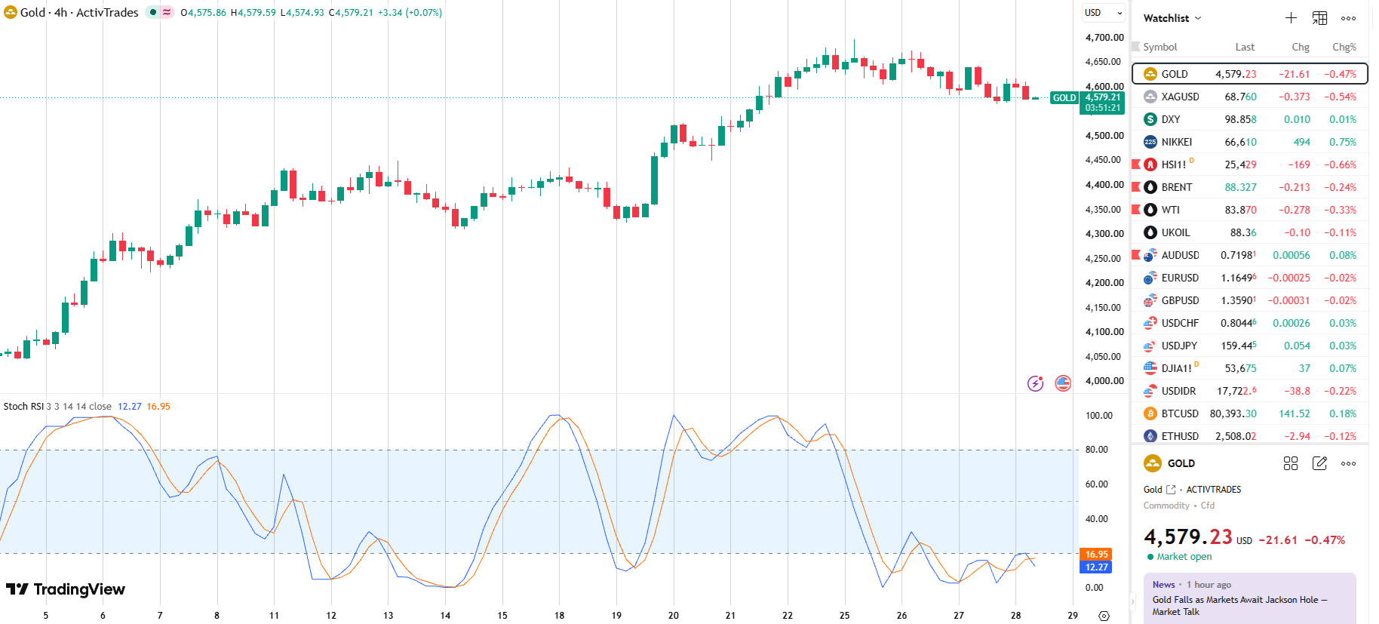Image resolution: width=1379 pixels, height=624 pixels.
Task: Click the BTCUSD last price 80,393.30
Action: [x=1233, y=413]
